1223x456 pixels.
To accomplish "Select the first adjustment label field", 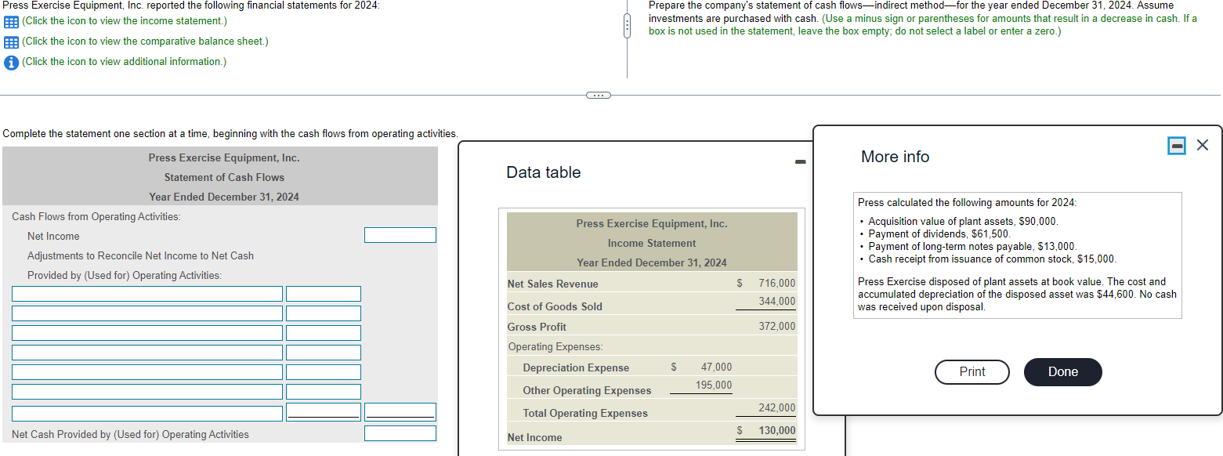I will tap(147, 294).
